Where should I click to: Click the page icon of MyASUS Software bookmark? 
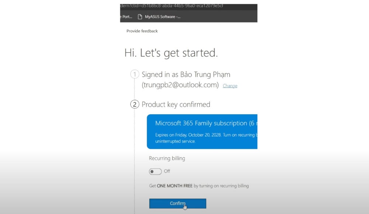(x=140, y=17)
